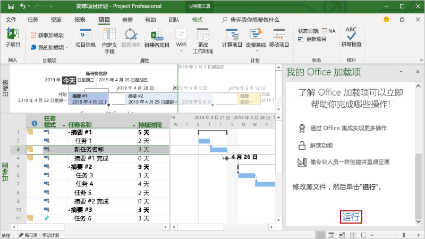Image resolution: width=425 pixels, height=239 pixels.
Task: Open the Task Name column filter dropdown
Action: [x=134, y=125]
